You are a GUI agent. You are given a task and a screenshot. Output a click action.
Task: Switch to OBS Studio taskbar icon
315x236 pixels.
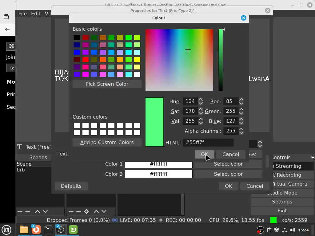(x=61, y=230)
